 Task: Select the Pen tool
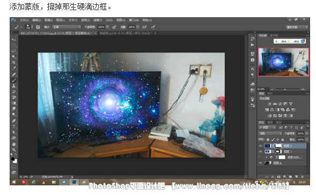pyautogui.click(x=14, y=121)
